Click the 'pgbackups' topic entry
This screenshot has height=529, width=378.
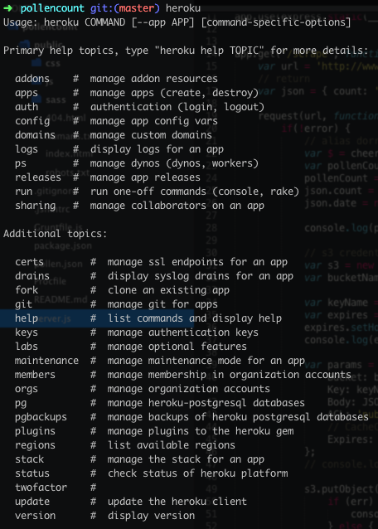(x=41, y=417)
